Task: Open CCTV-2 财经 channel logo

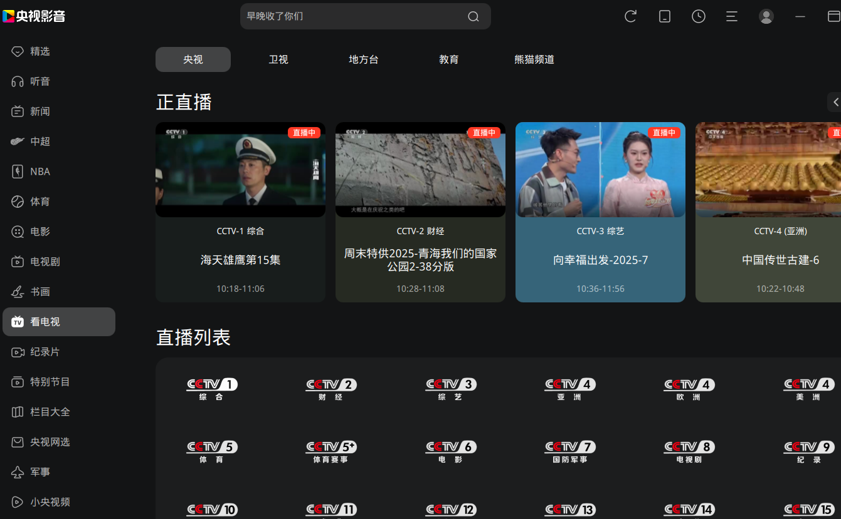Action: click(331, 389)
